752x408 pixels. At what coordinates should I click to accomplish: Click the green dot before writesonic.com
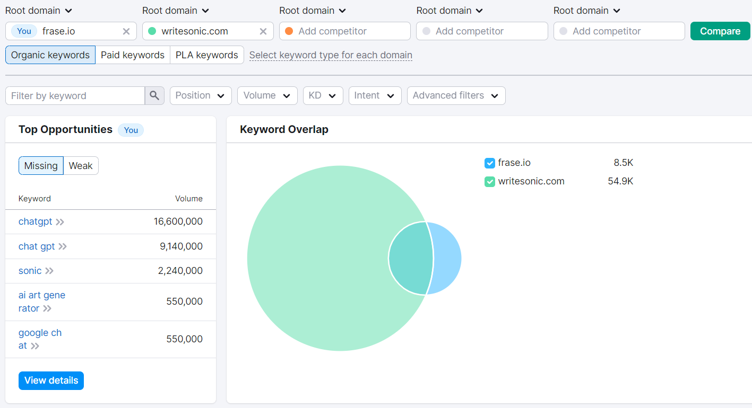[152, 31]
